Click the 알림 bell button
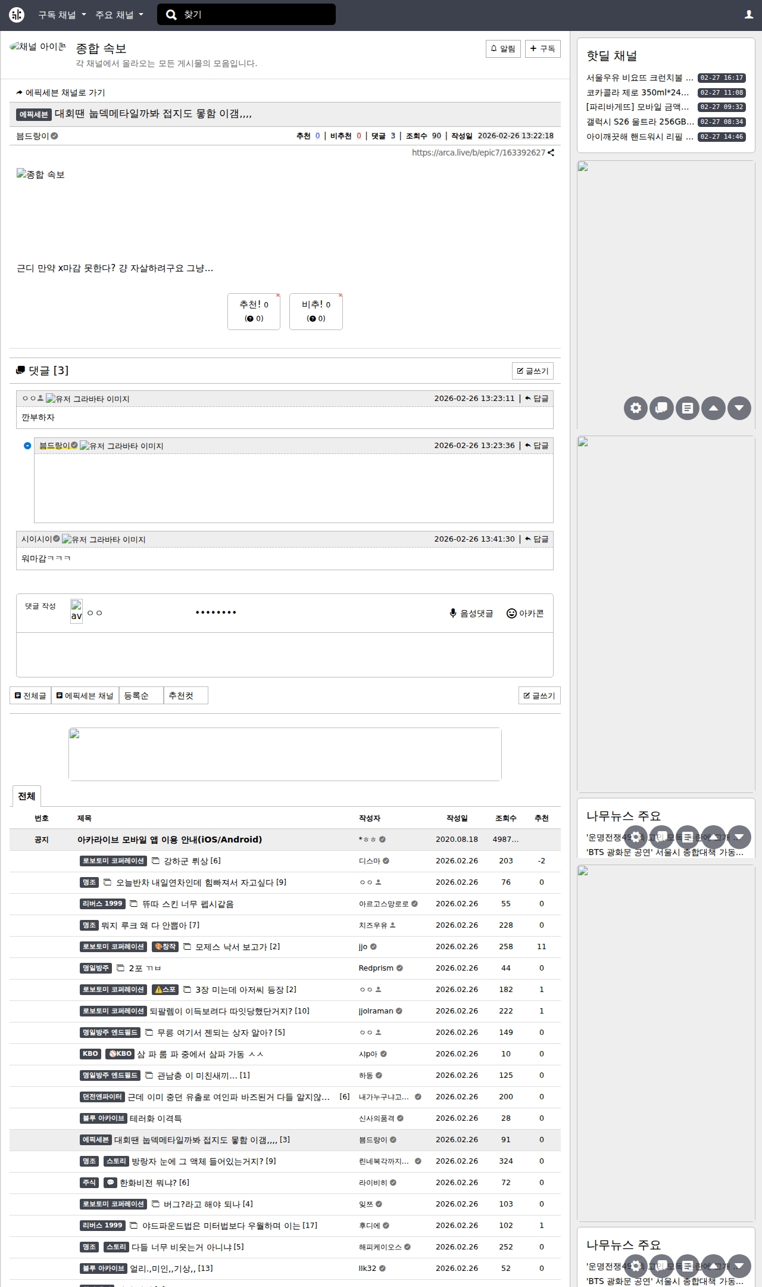 [503, 49]
